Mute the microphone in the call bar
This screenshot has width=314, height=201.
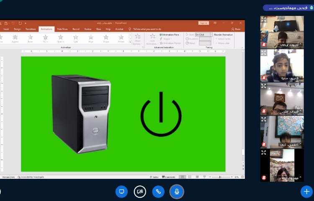click(x=177, y=191)
